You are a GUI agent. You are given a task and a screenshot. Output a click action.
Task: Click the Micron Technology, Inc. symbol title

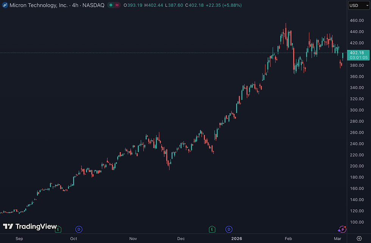pyautogui.click(x=39, y=5)
